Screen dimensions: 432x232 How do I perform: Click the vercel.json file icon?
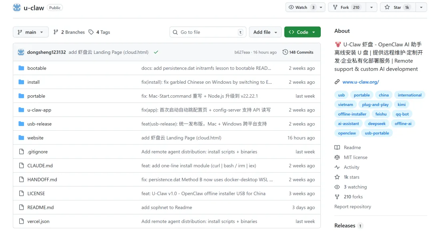tap(21, 221)
